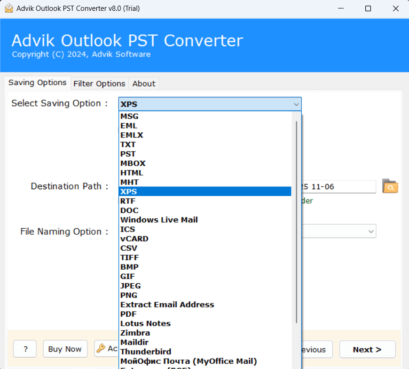409x369 pixels.
Task: Pick ICS from the list
Action: [x=205, y=229]
